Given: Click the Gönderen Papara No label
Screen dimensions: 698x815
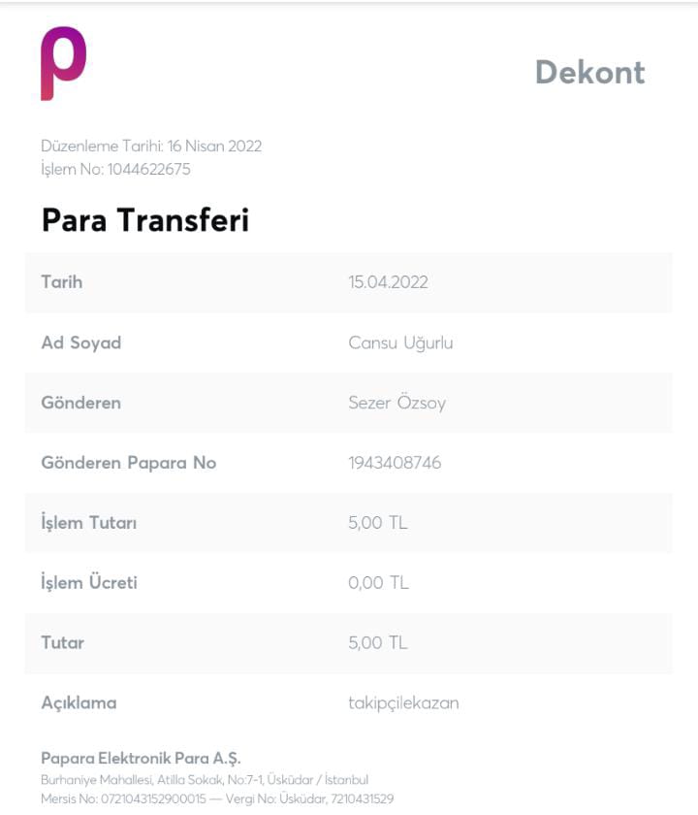Looking at the screenshot, I should (x=129, y=463).
